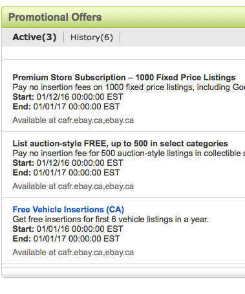The image size is (245, 294).
Task: Open the Free Vehicle Insertions (CA) link
Action: click(69, 209)
